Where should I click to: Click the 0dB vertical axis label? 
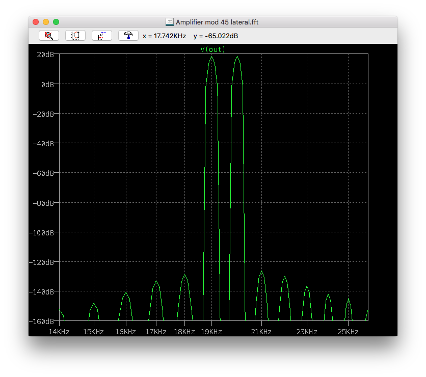click(x=47, y=85)
